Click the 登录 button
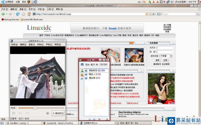 point(158,60)
